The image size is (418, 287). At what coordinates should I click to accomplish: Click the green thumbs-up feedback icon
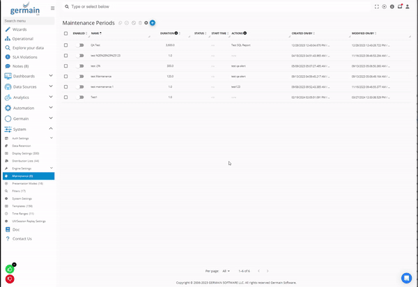10,269
